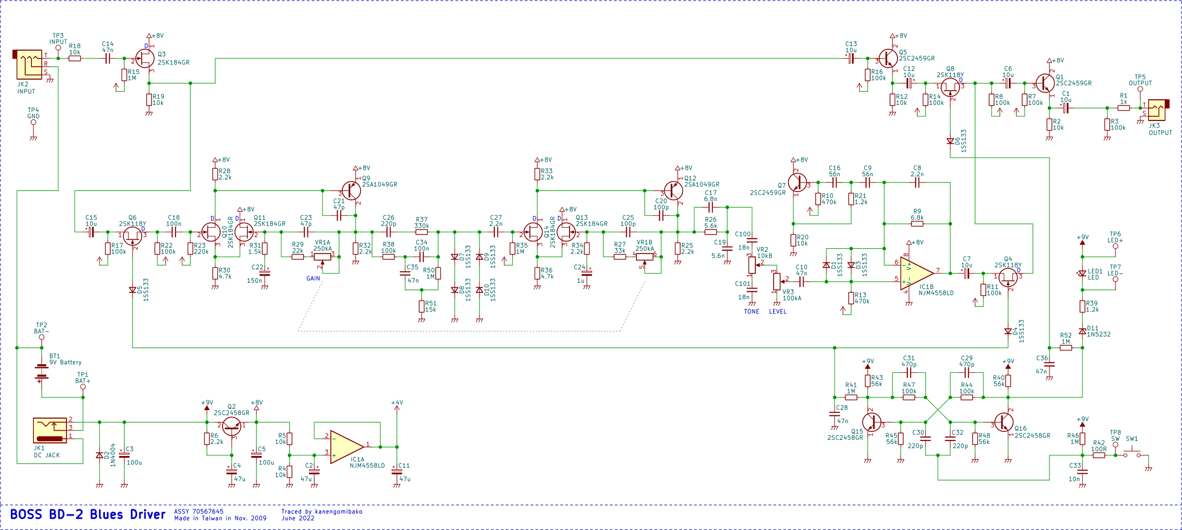Click the Q2 2SC2458GR transistor symbol
1182x530 pixels.
click(x=231, y=426)
